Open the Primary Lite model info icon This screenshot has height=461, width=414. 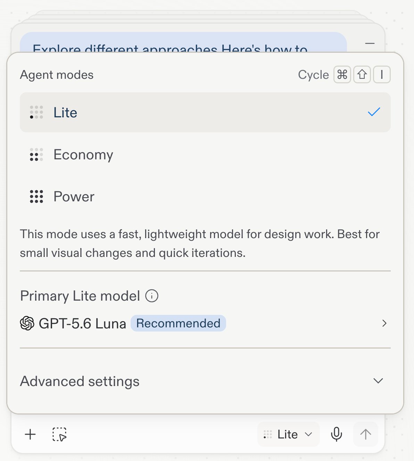click(x=152, y=296)
